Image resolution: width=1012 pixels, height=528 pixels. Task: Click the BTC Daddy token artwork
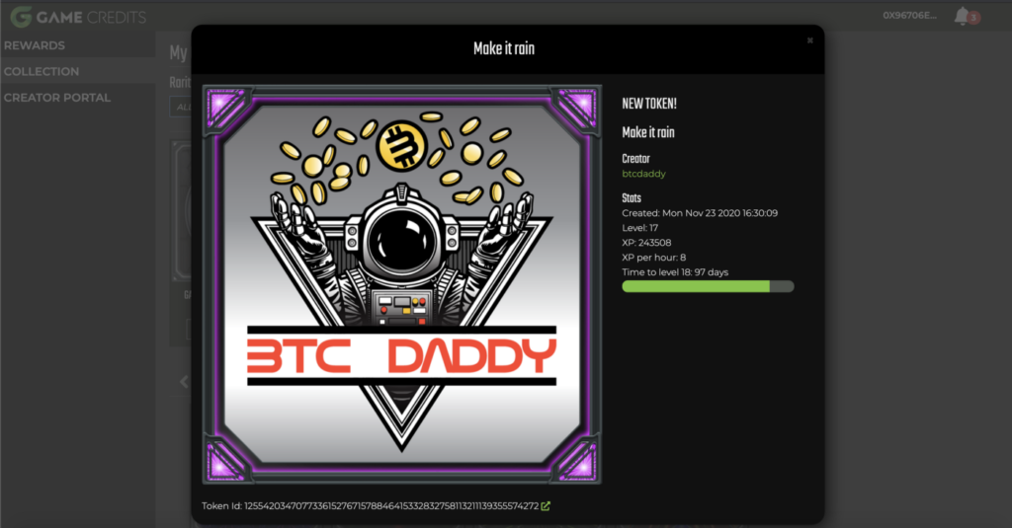(x=401, y=284)
